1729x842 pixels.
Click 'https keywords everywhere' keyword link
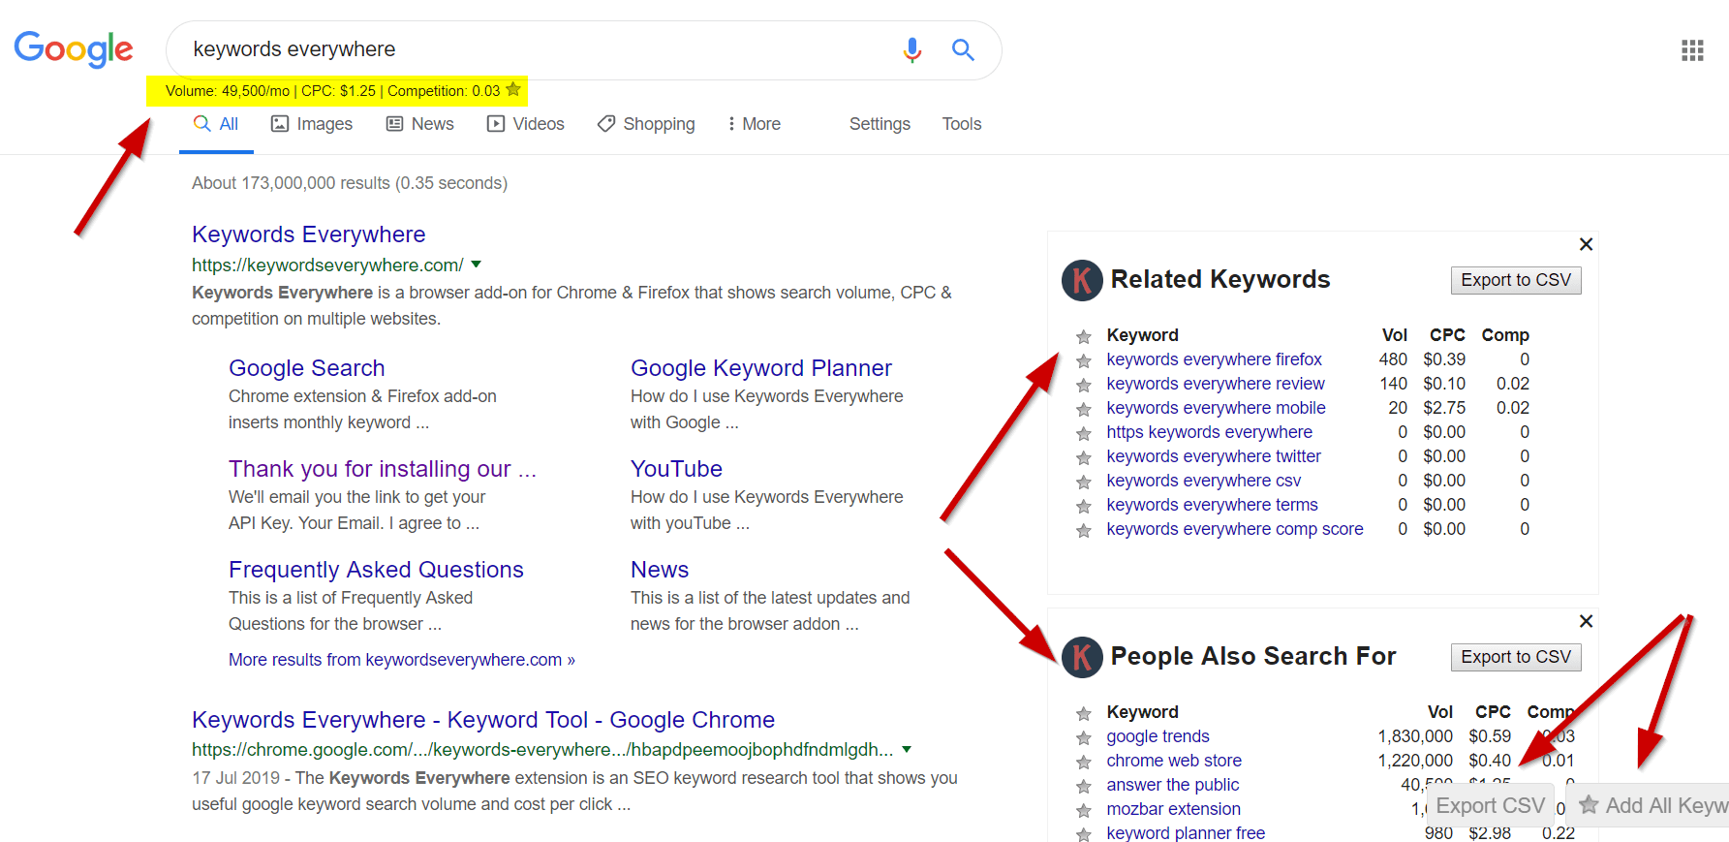[1209, 432]
